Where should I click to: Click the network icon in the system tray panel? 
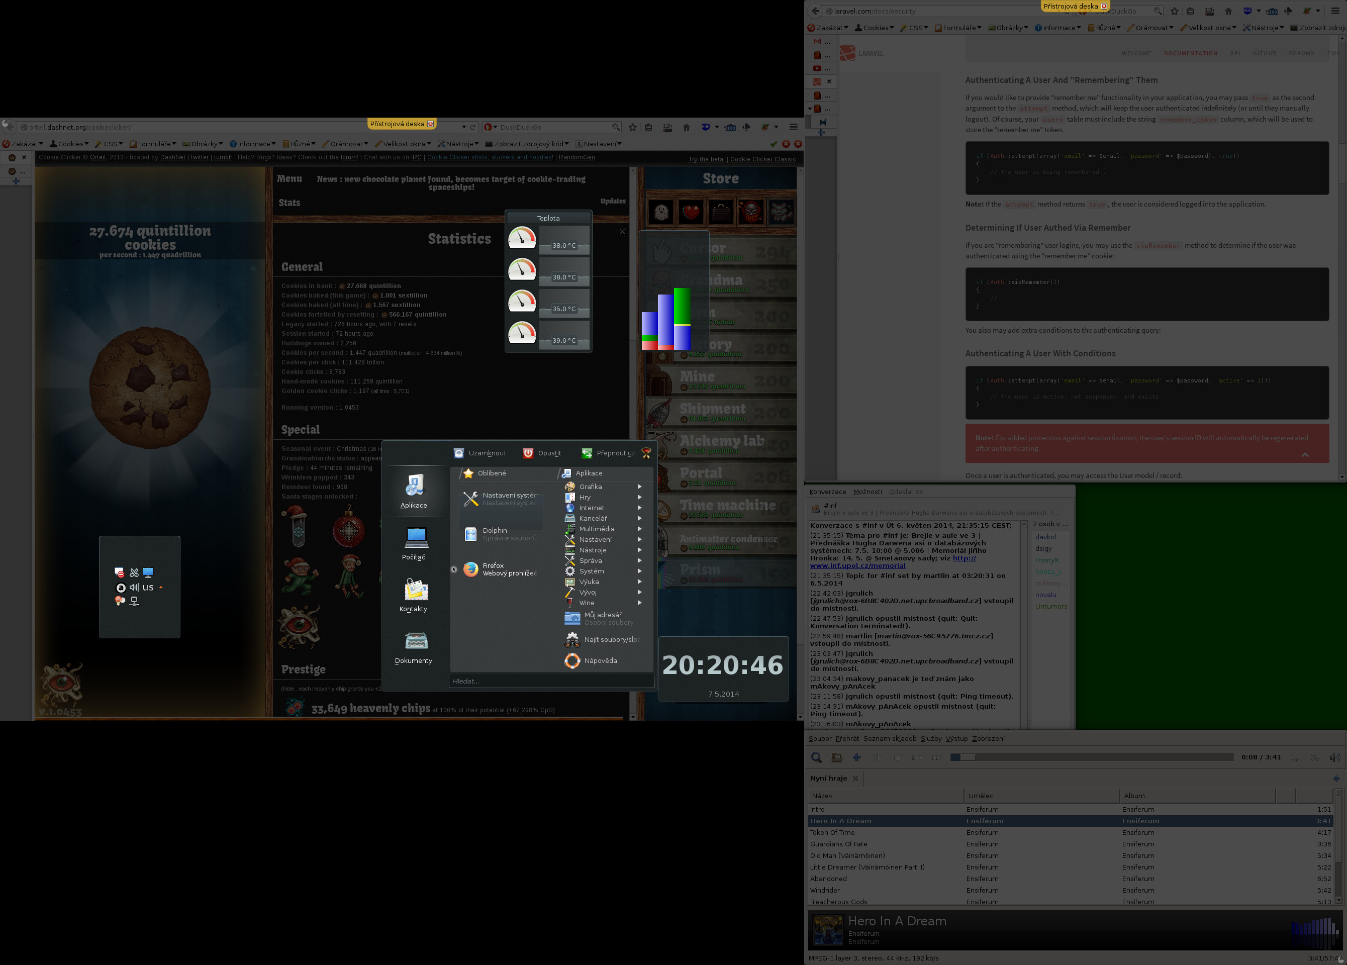(134, 601)
